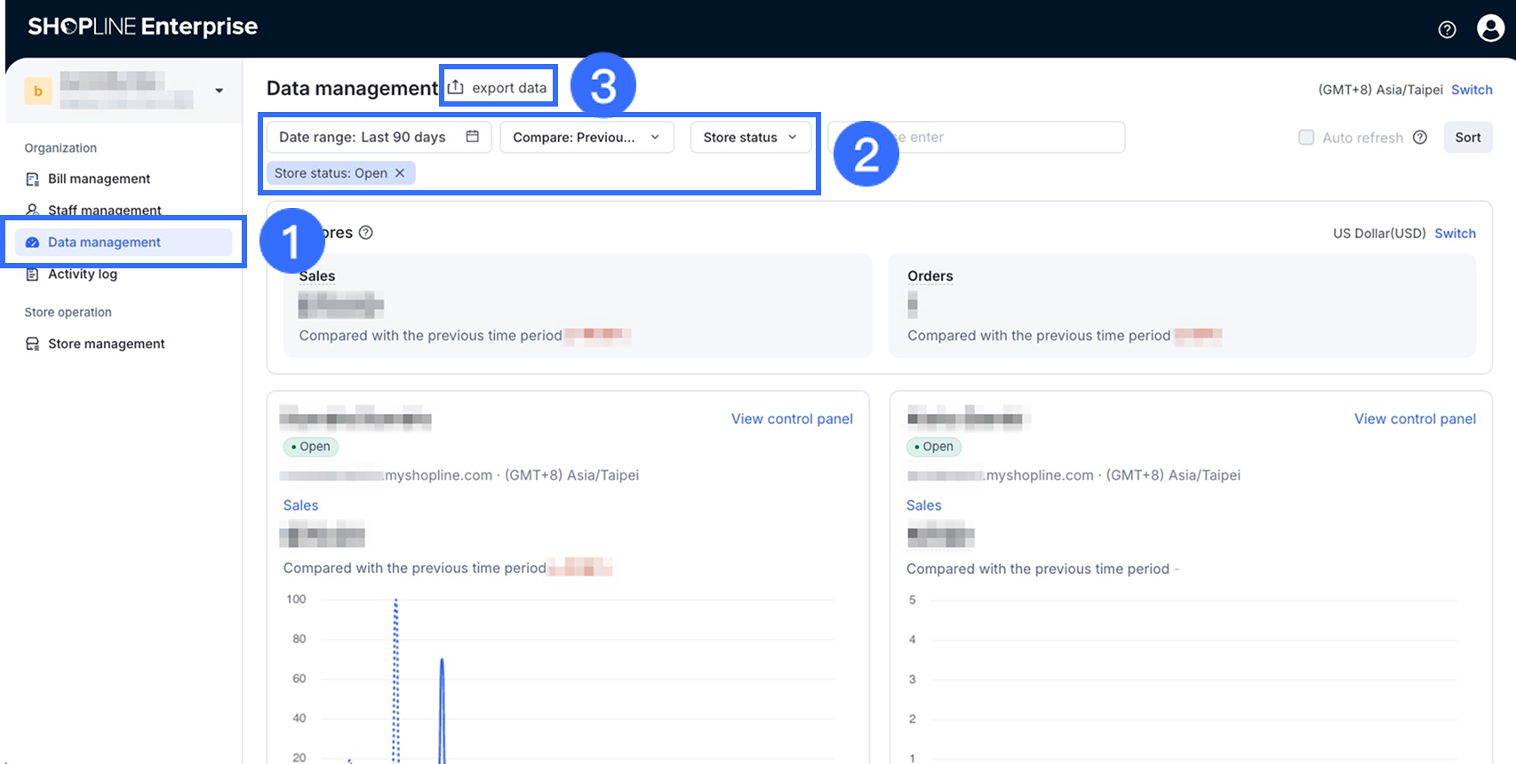Expand the Compare: Previous dropdown

(x=586, y=138)
